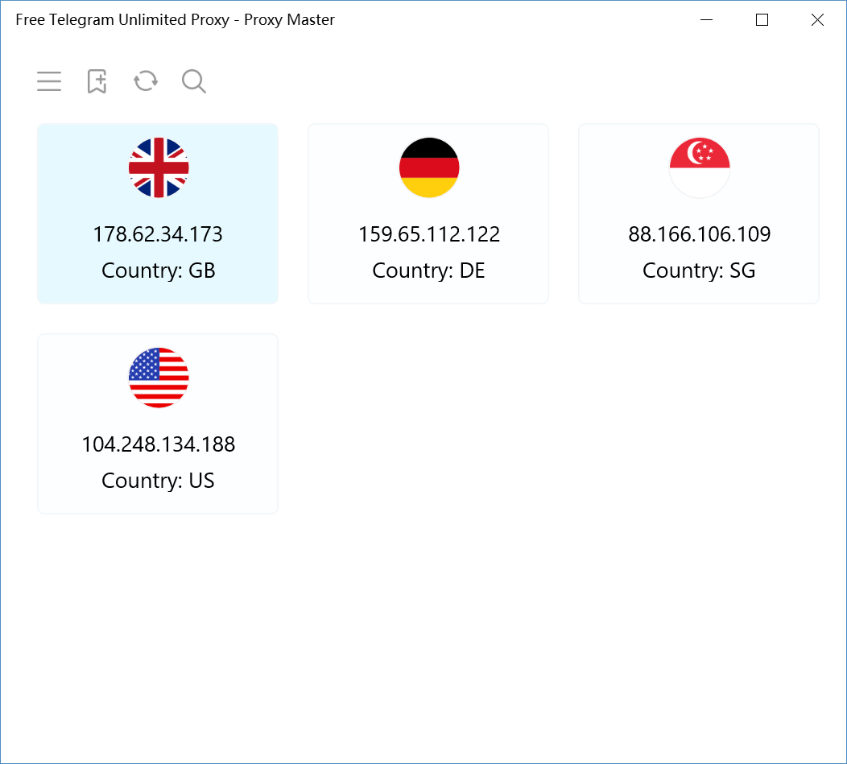The width and height of the screenshot is (847, 764).
Task: Click the Singapore flag icon
Action: click(x=700, y=167)
